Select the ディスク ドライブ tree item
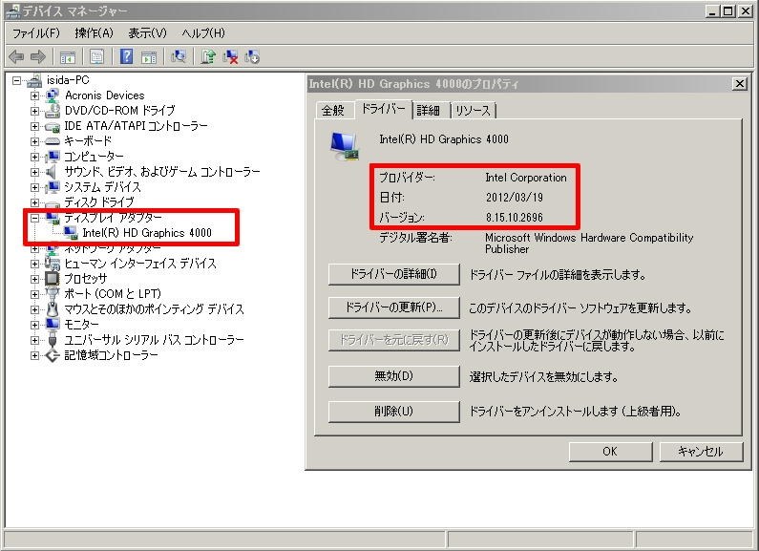 pos(99,201)
